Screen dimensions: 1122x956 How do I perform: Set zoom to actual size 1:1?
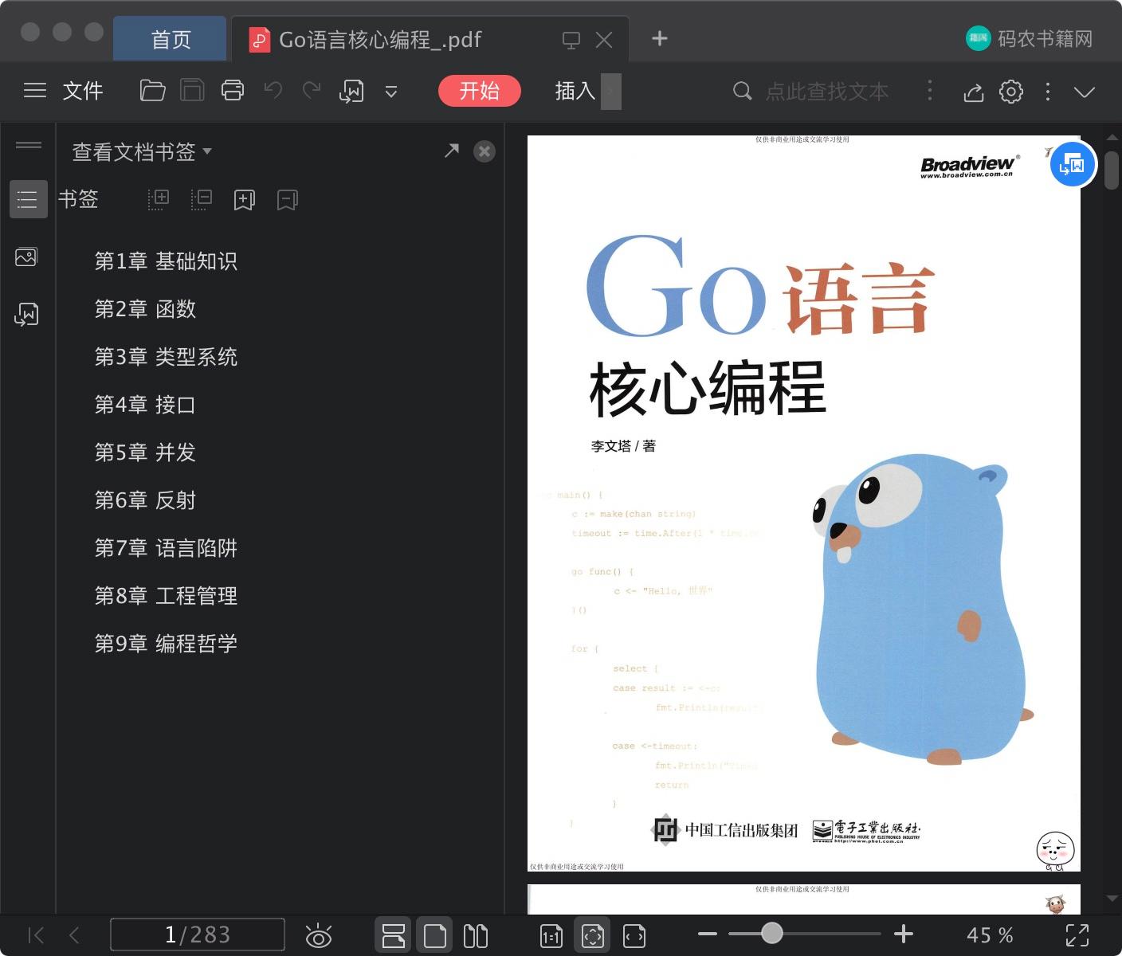pyautogui.click(x=551, y=936)
